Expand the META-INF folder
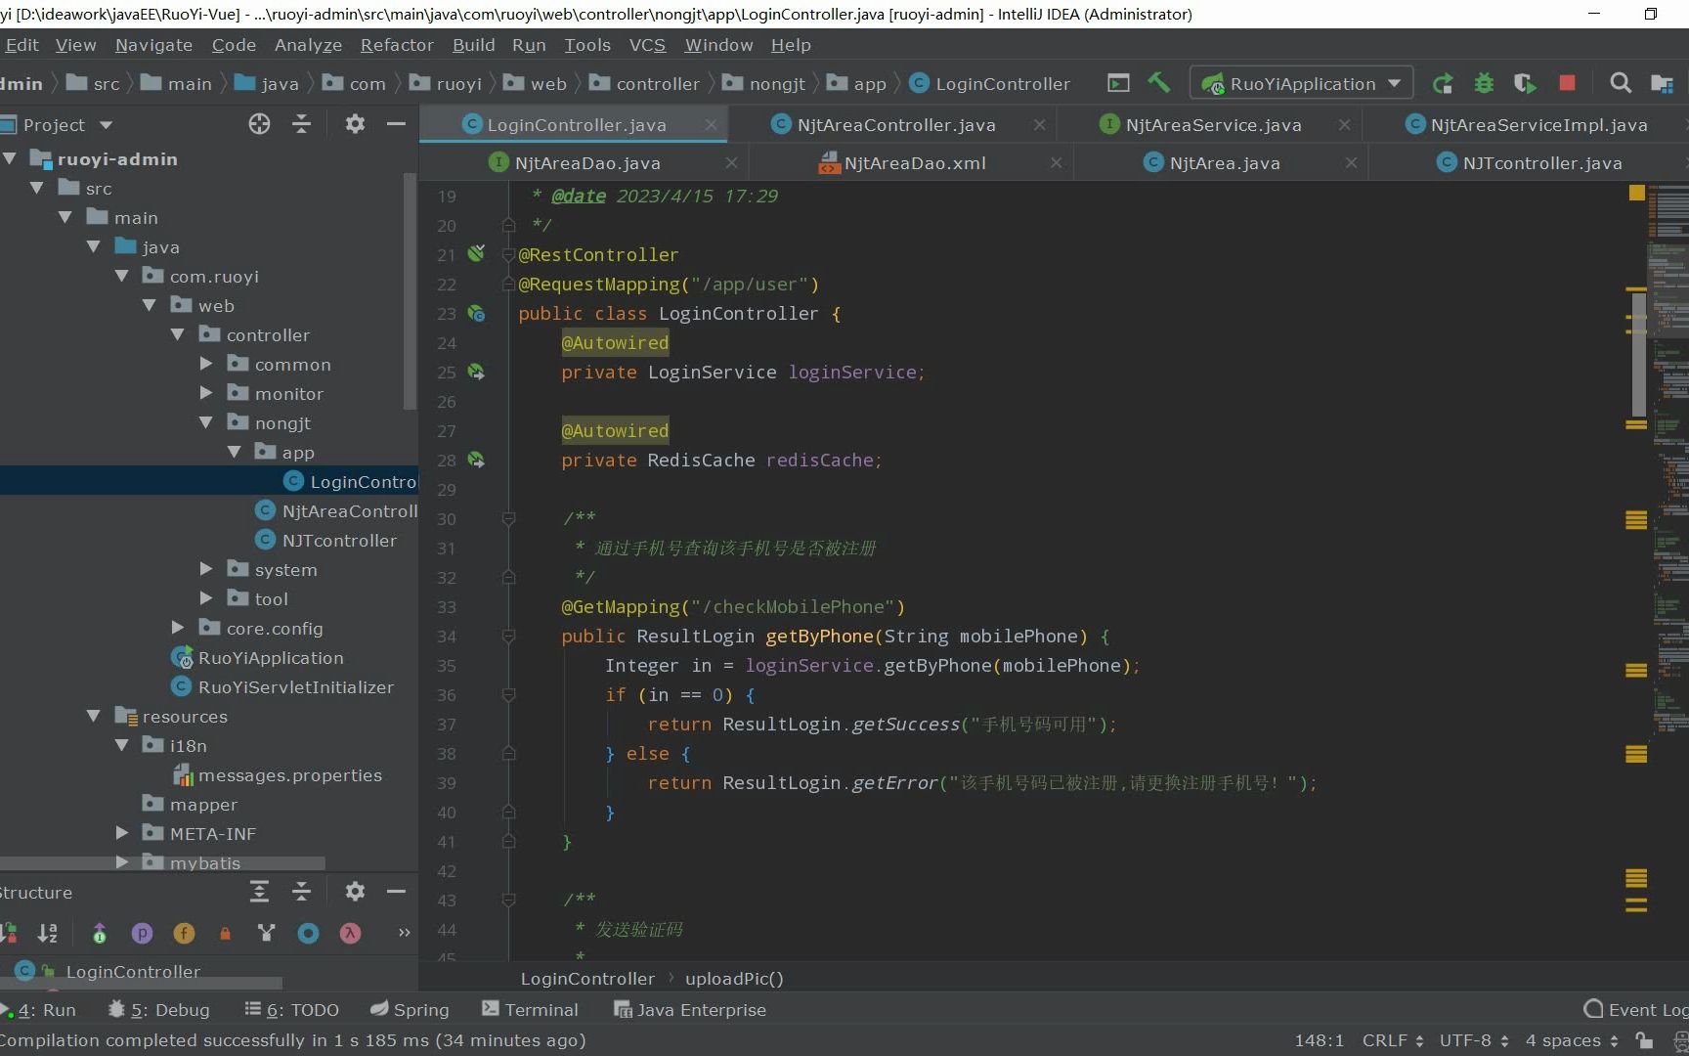 122,833
